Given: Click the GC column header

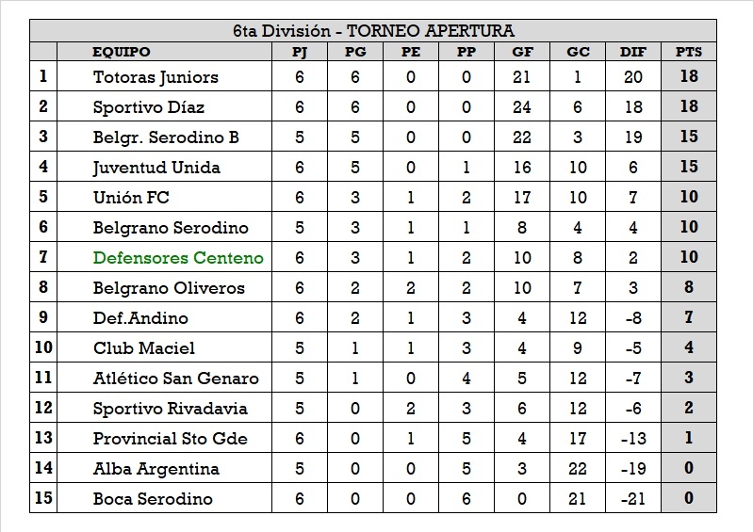Looking at the screenshot, I should pos(578,52).
